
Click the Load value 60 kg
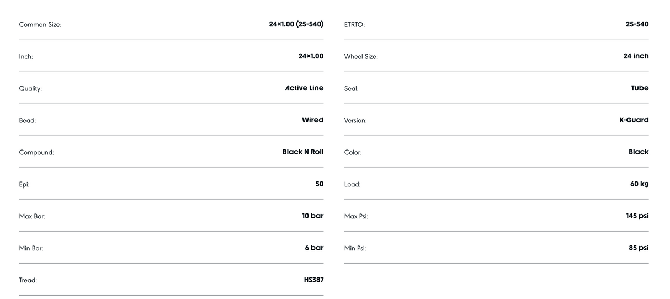[639, 184]
